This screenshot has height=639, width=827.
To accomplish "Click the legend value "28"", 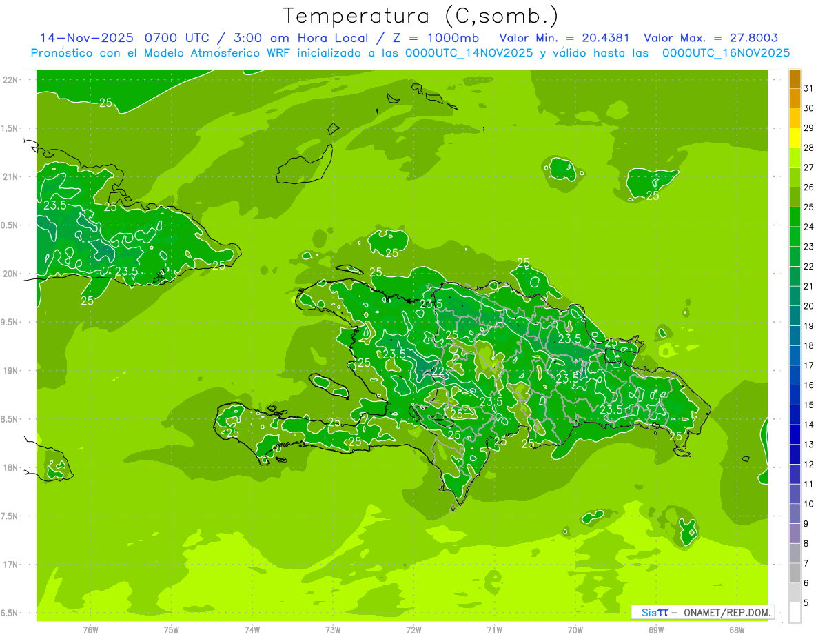I will 809,148.
